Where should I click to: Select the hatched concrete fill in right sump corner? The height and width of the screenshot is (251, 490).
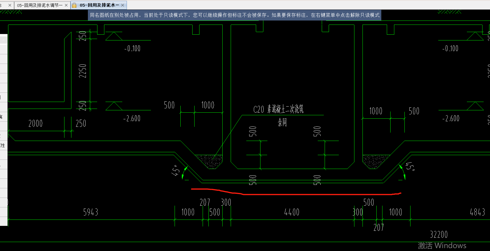coord(375,161)
